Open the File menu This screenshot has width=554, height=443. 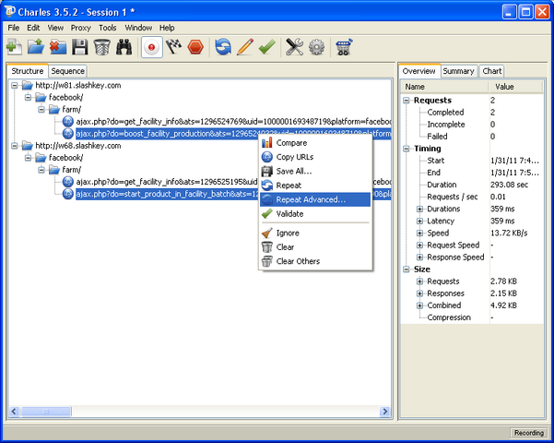[14, 28]
